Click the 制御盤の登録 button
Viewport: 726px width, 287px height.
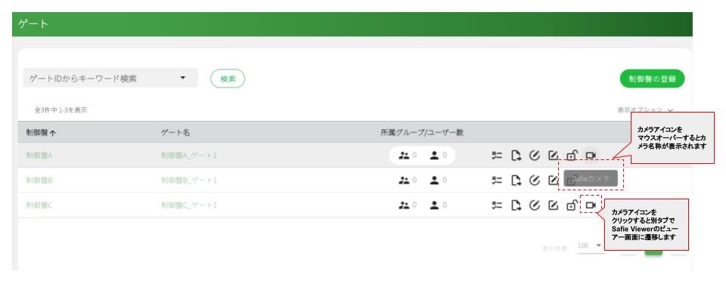pyautogui.click(x=653, y=79)
